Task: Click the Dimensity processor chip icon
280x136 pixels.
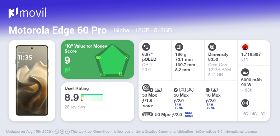Action: tap(212, 47)
